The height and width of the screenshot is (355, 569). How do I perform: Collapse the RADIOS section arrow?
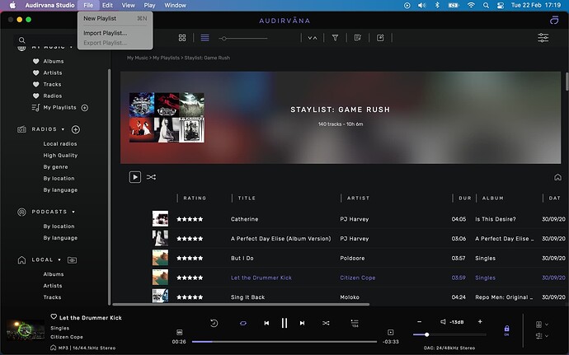pyautogui.click(x=63, y=129)
